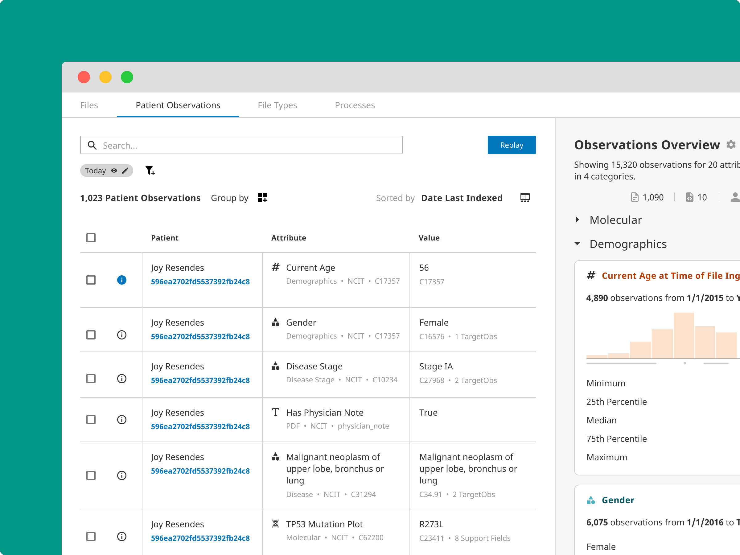Screen dimensions: 740x555
Task: Click the DNA icon beside TP53 Mutation Plot
Action: point(275,524)
